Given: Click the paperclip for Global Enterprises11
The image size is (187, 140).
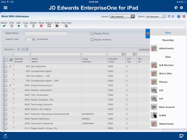Looking at the screenshot, I should [x=10, y=85].
